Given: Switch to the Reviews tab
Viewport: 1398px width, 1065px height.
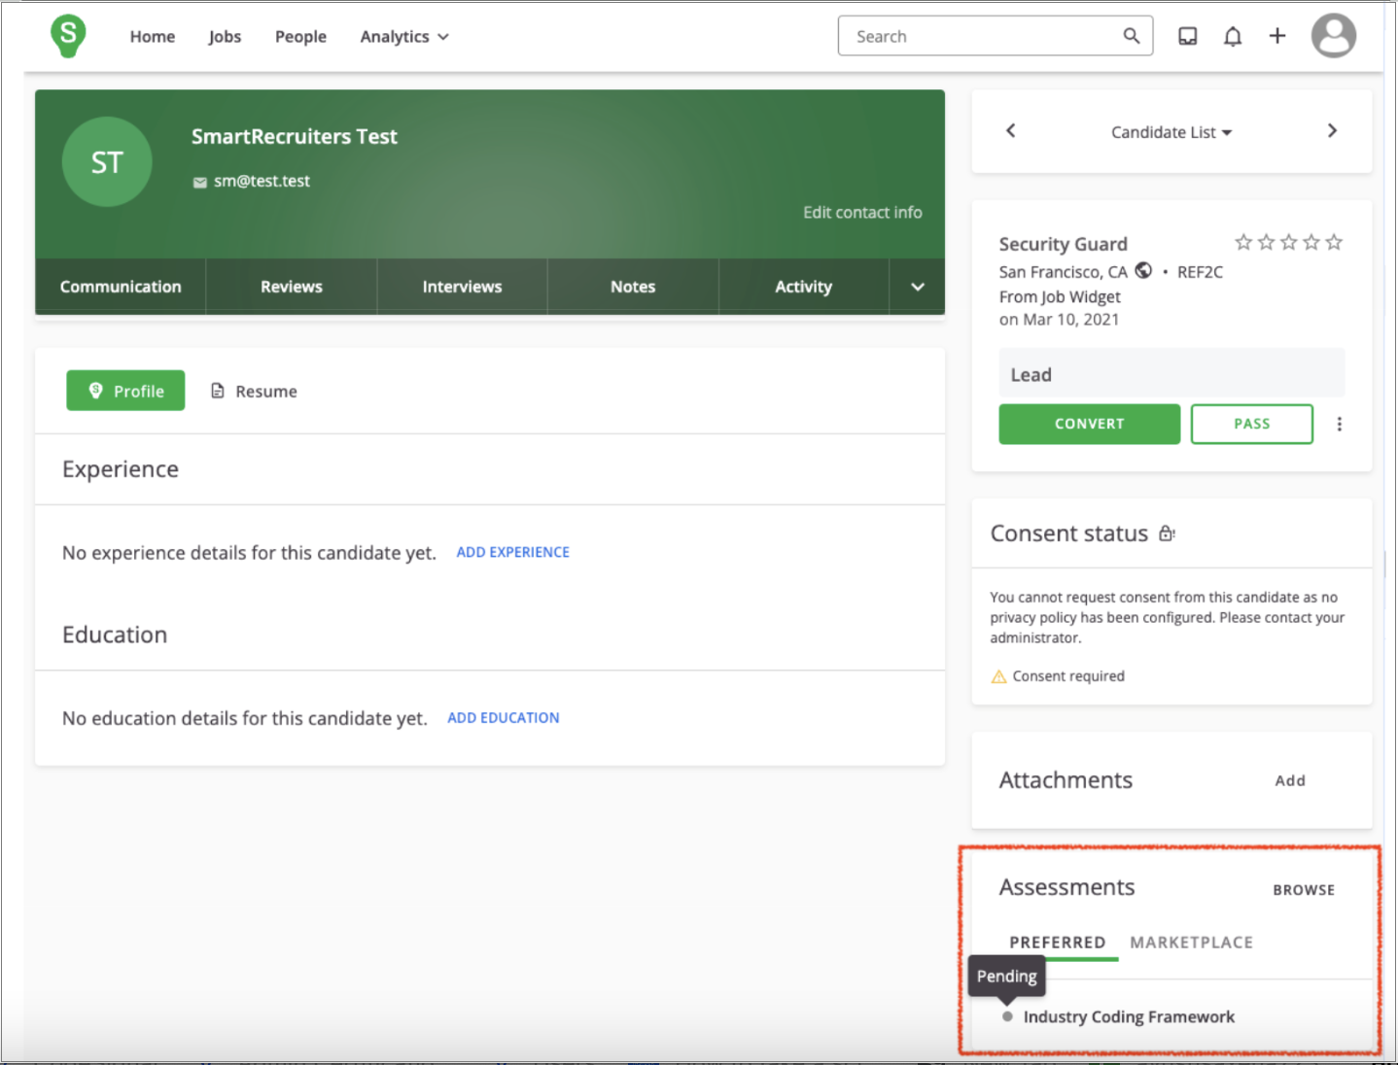Looking at the screenshot, I should click(292, 287).
